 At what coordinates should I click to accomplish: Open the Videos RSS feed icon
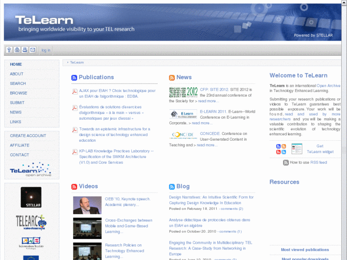74,187
